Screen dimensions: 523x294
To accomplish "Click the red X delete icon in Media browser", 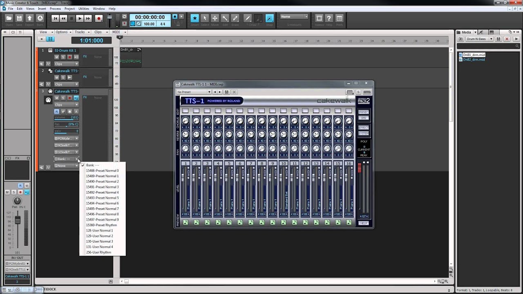I will click(x=507, y=39).
